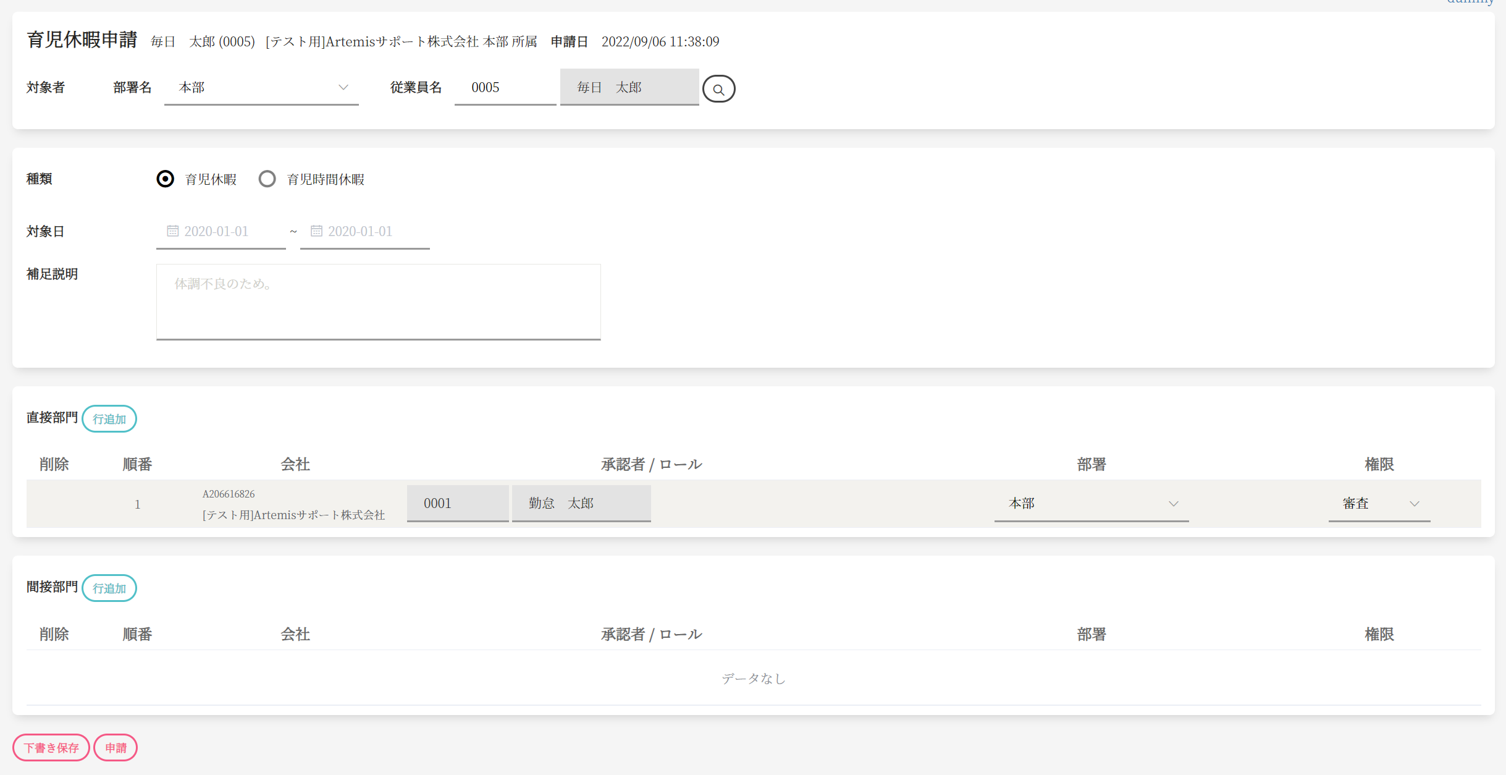1506x775 pixels.
Task: Open the 部署名 dropdown showing 本部
Action: (261, 88)
